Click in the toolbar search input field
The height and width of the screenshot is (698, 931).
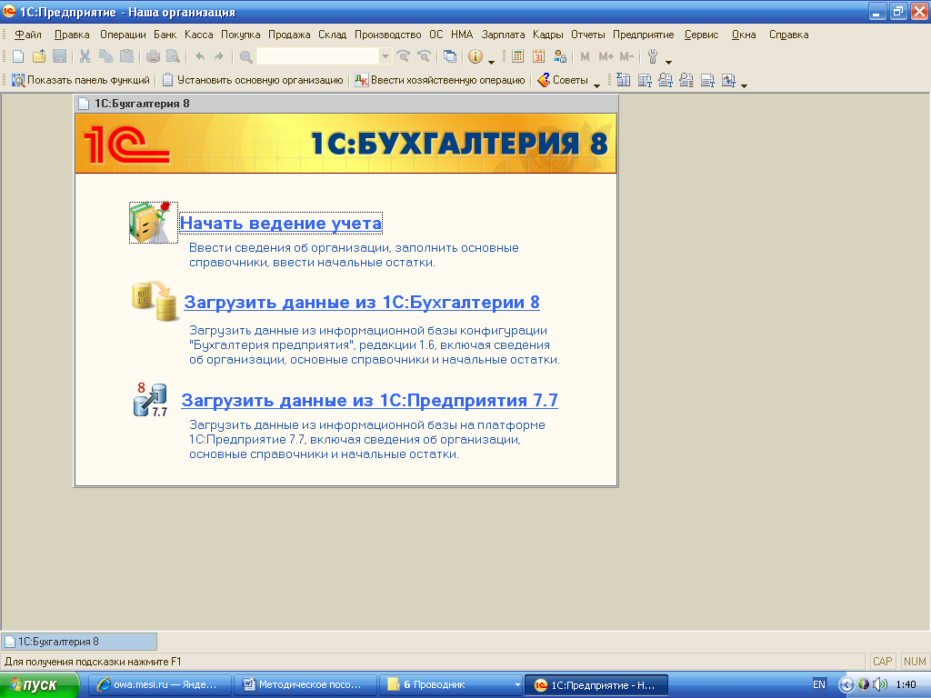[317, 56]
